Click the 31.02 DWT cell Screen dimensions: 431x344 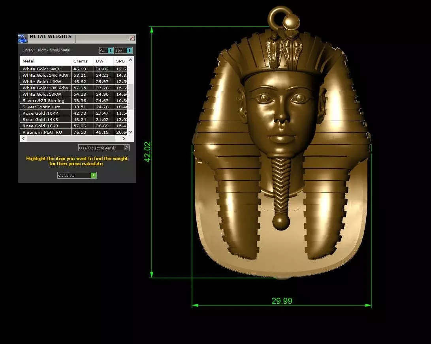[104, 119]
